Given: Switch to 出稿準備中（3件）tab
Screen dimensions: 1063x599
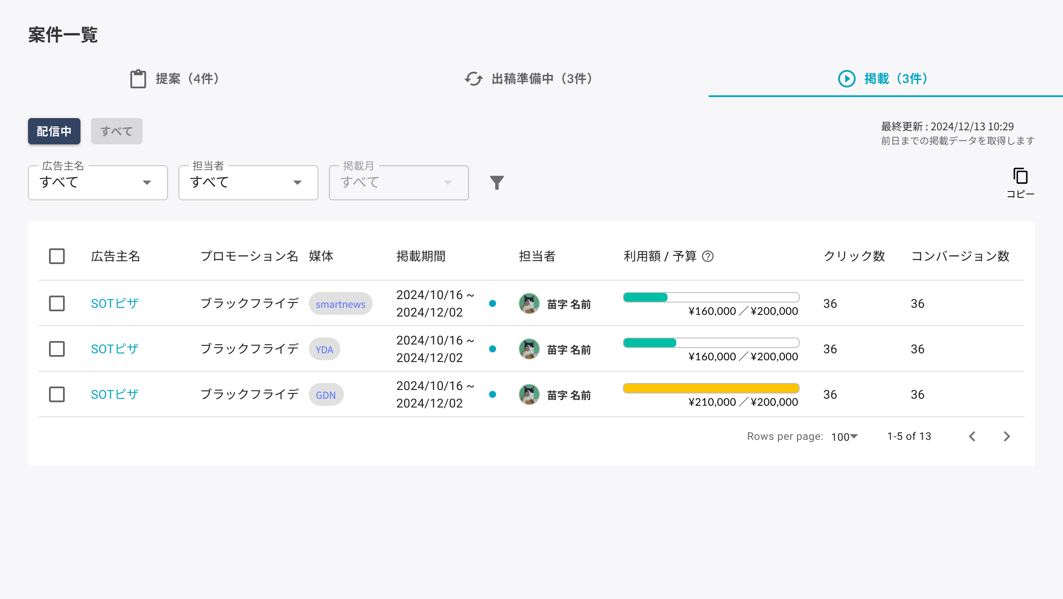Looking at the screenshot, I should pos(528,79).
